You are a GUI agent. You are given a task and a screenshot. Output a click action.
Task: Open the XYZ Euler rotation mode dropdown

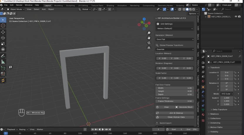(x=227, y=94)
